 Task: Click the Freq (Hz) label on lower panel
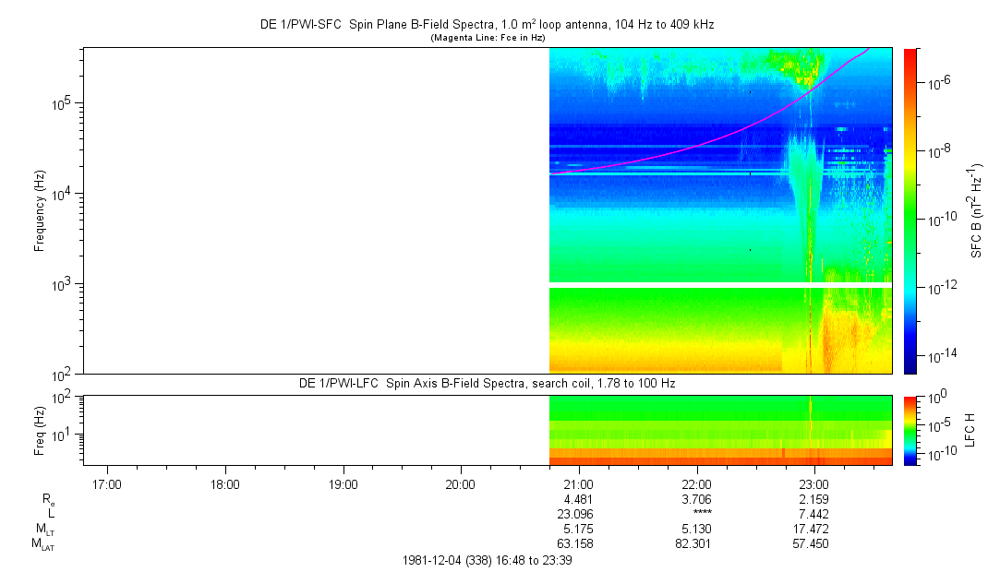point(40,430)
